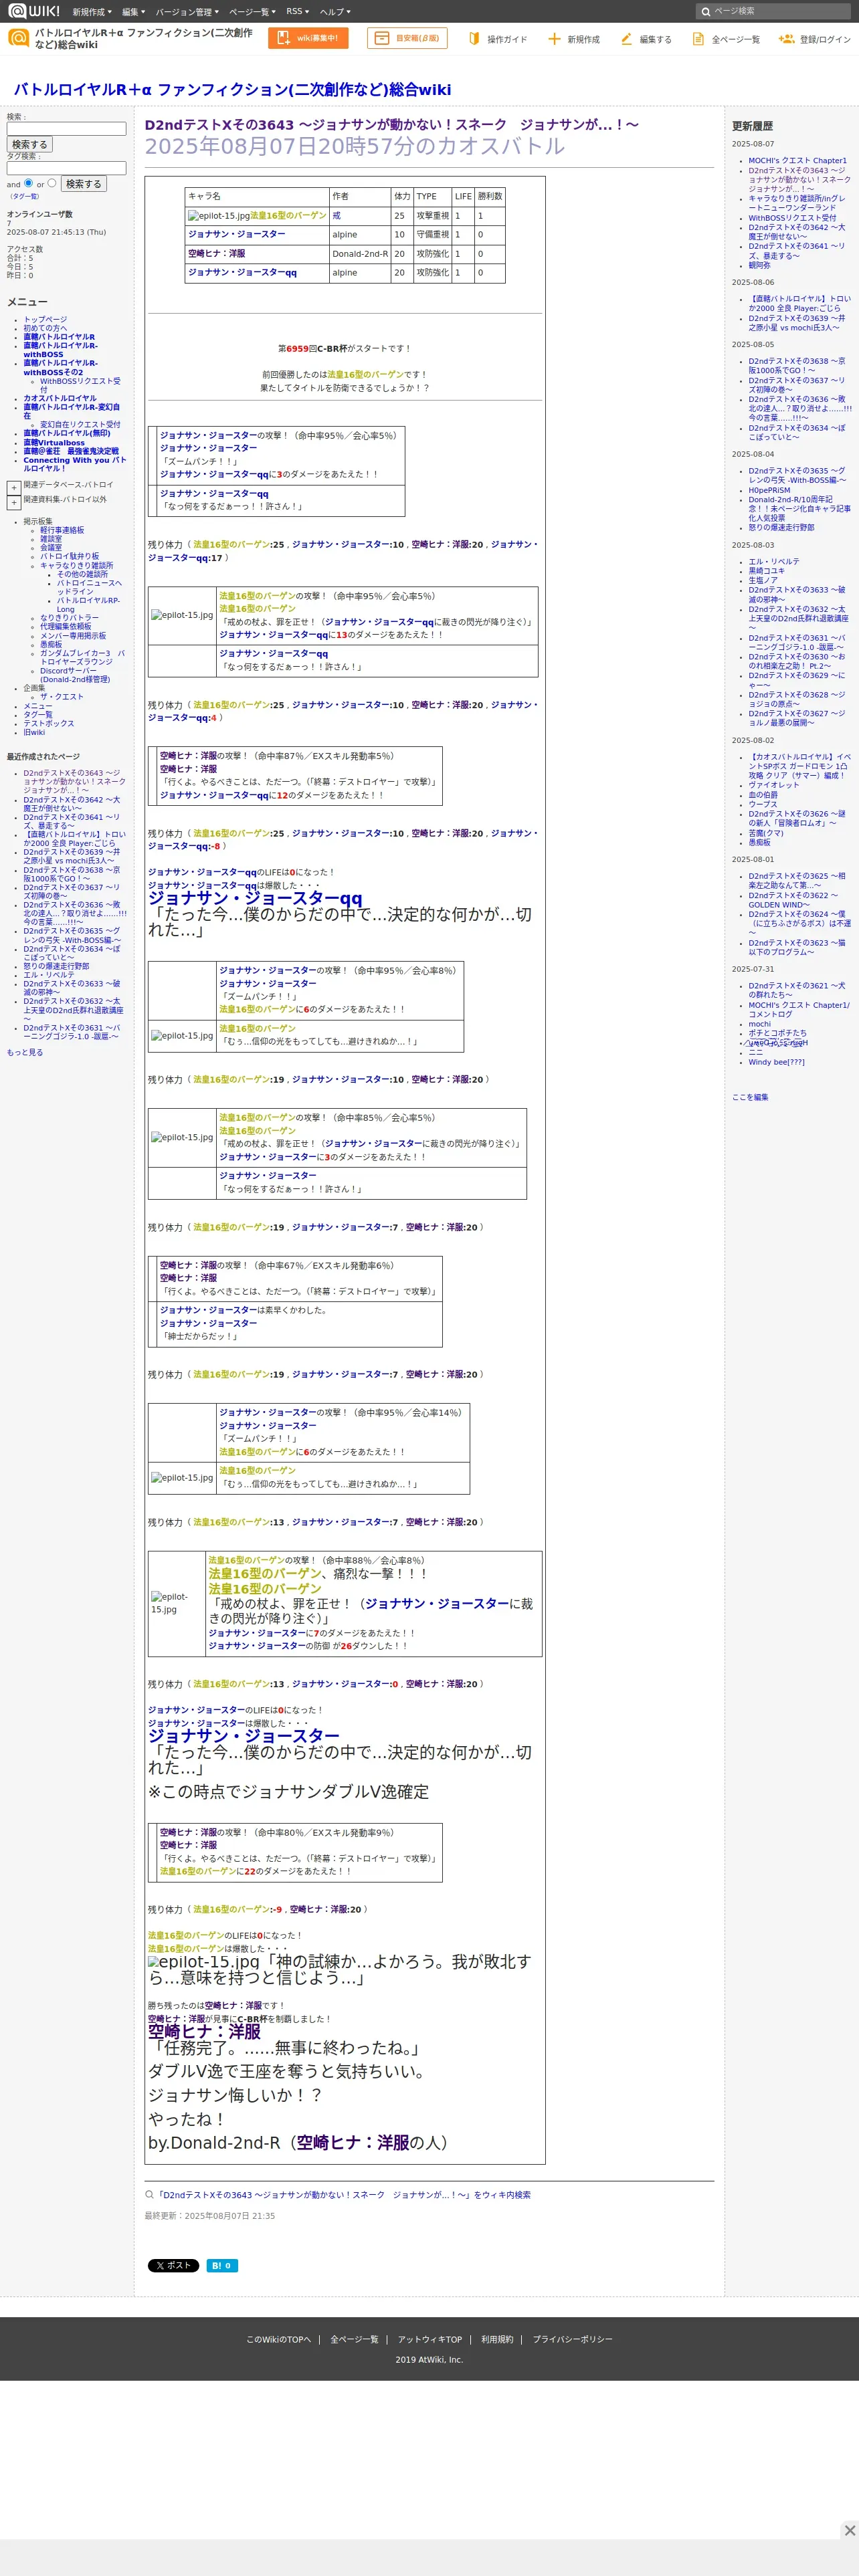Open WithBOSSリクエスト受付 sidebar link

[80, 385]
